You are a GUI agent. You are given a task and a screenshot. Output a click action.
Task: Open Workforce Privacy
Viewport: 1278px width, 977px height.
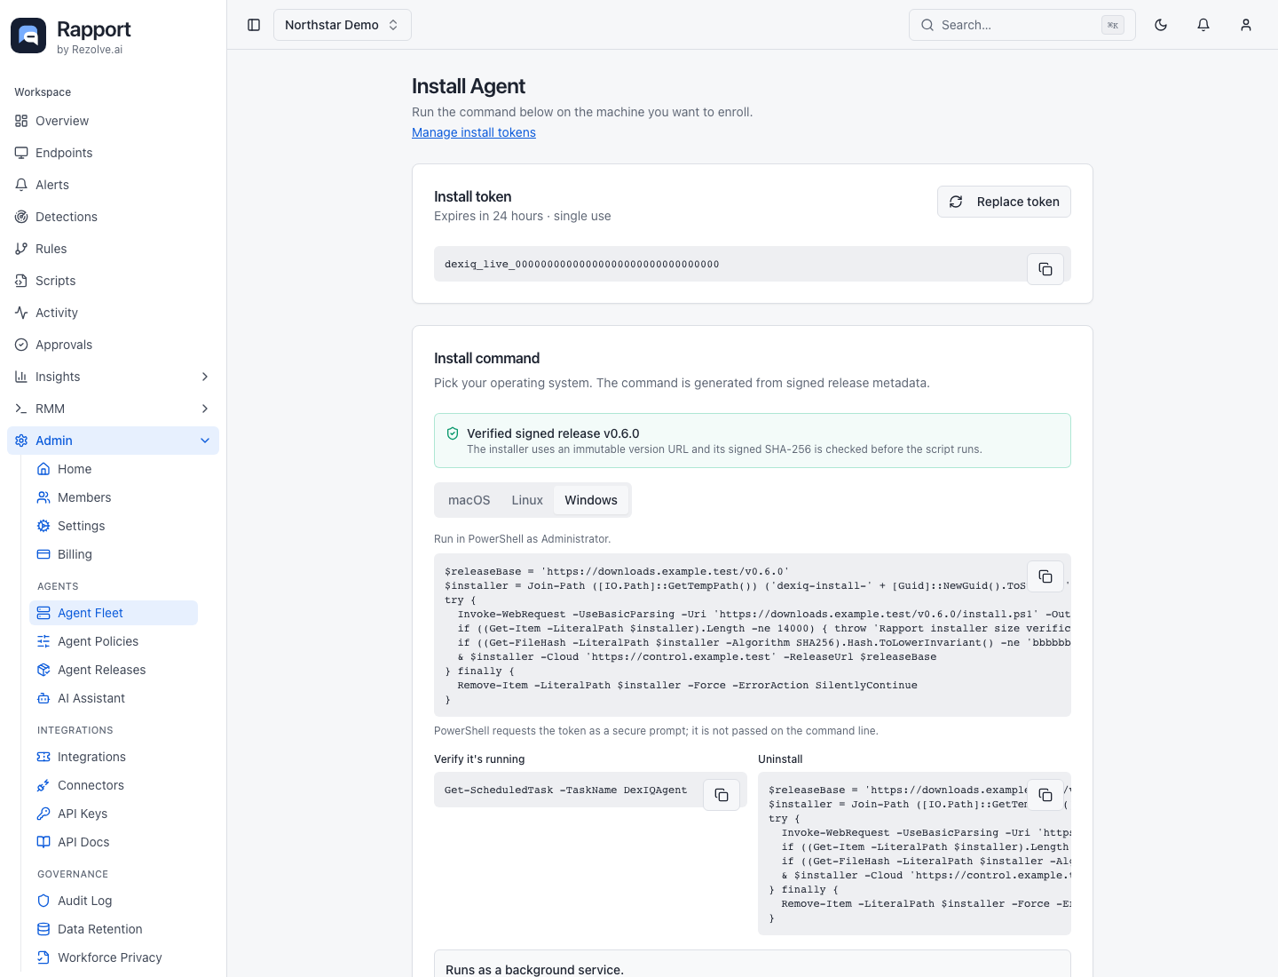click(114, 957)
